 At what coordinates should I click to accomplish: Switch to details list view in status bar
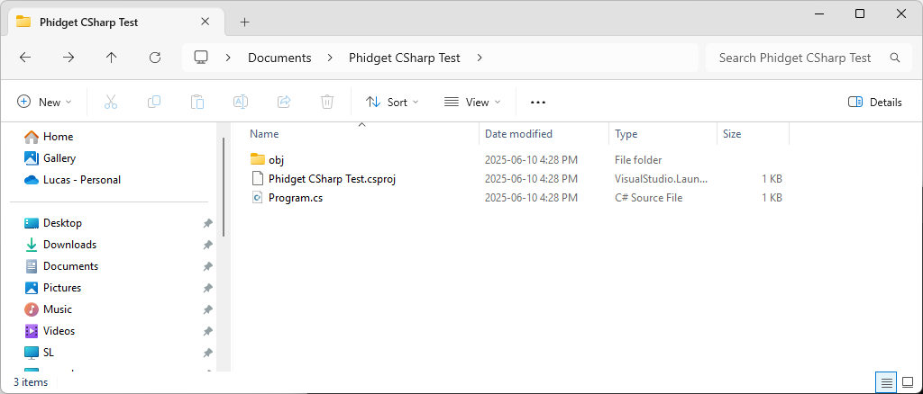[x=887, y=383]
